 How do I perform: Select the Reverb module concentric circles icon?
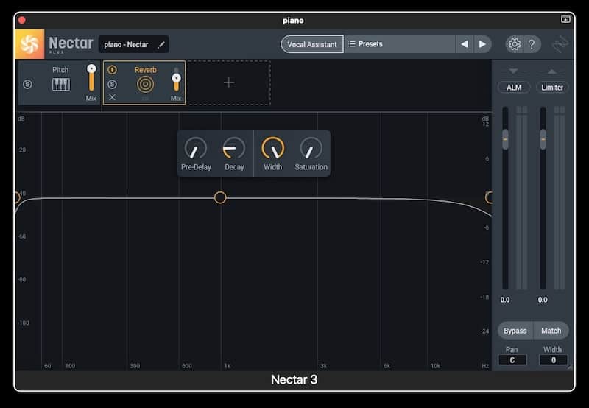click(145, 84)
